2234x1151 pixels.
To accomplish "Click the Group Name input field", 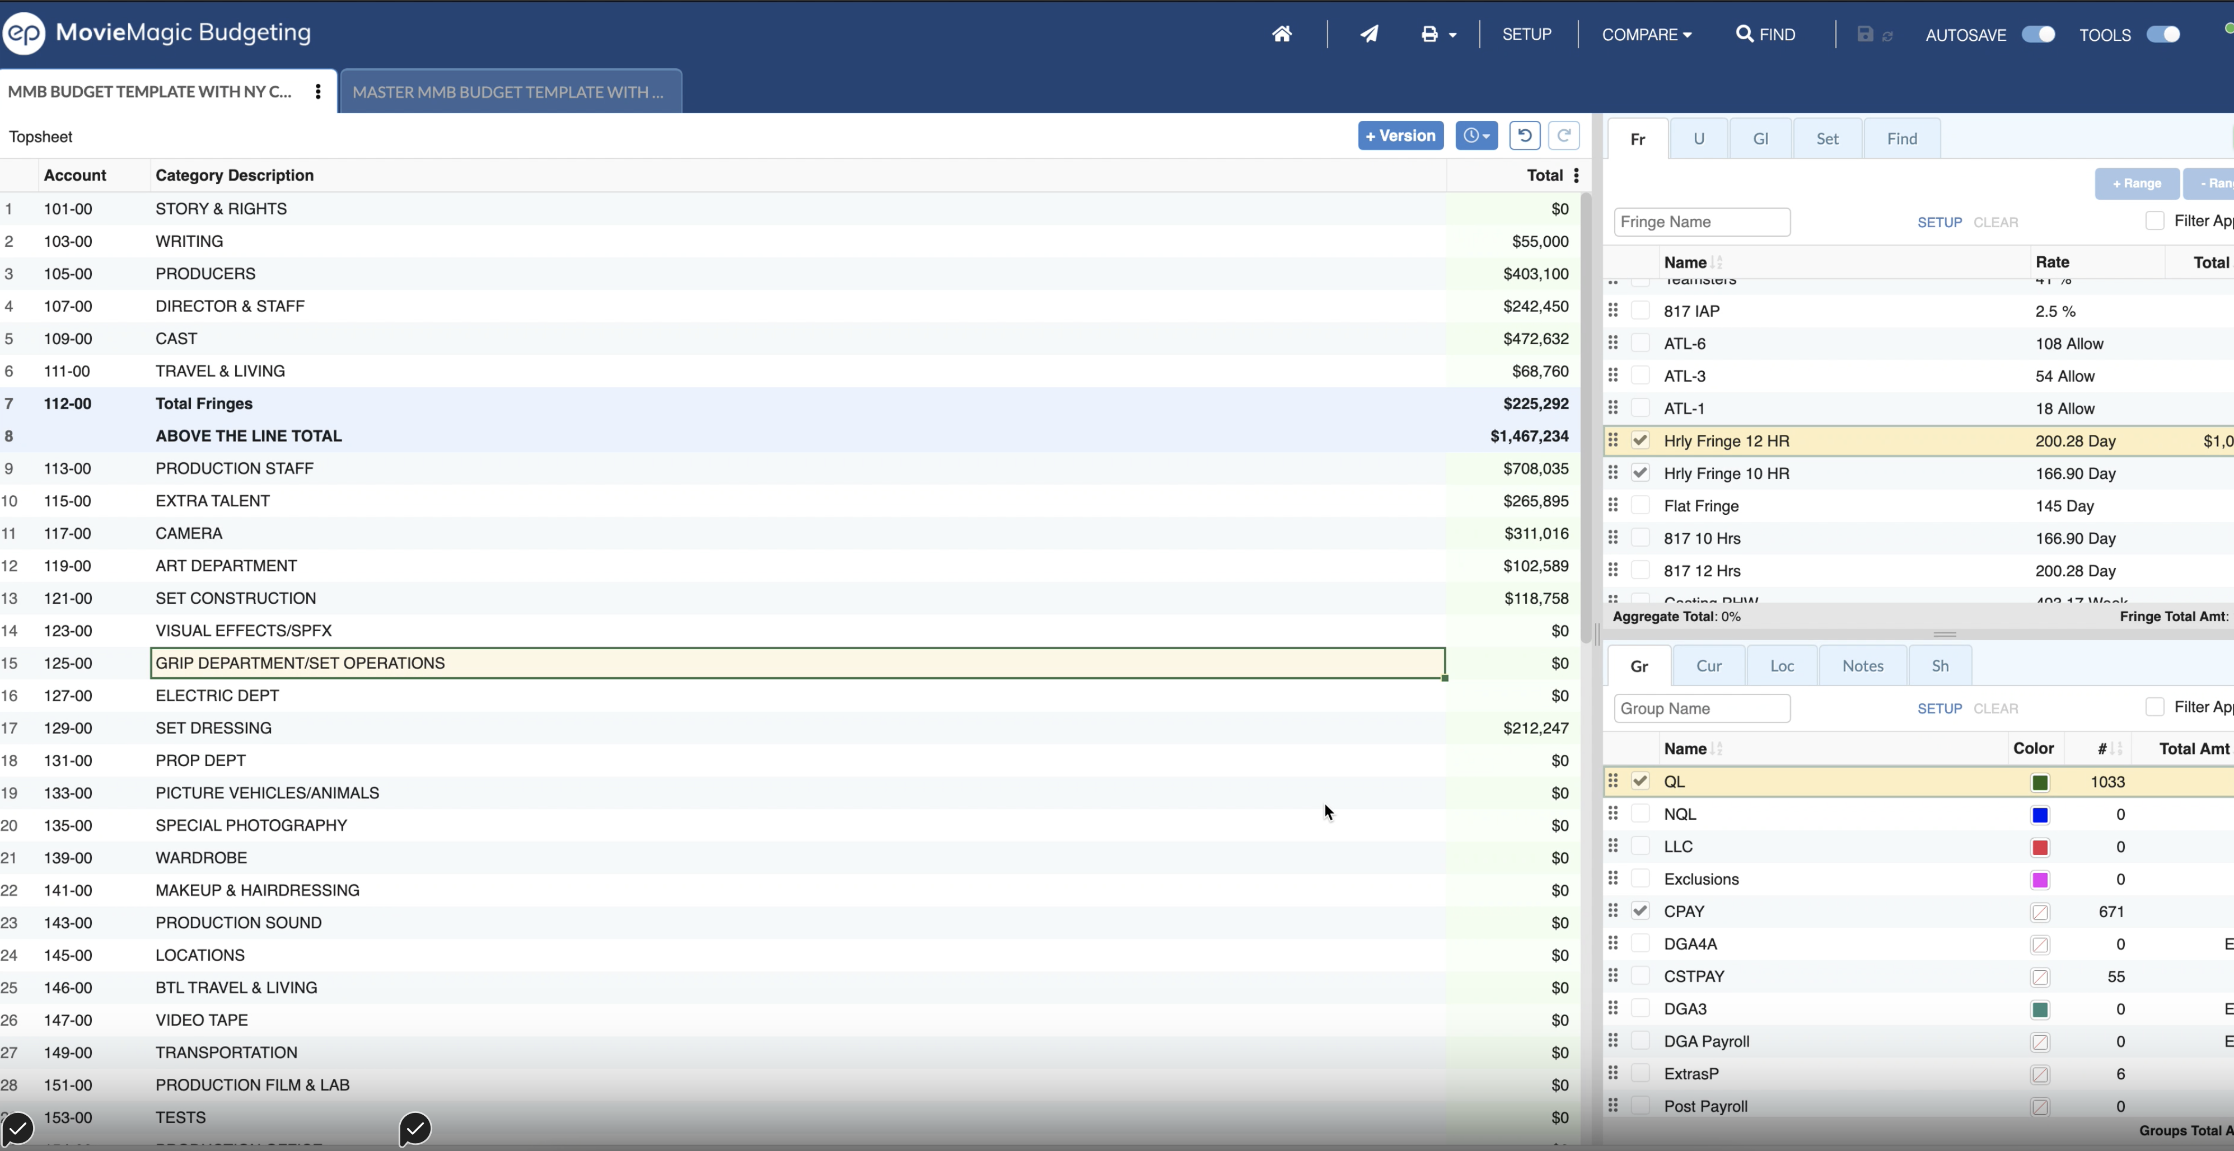I will [1702, 708].
